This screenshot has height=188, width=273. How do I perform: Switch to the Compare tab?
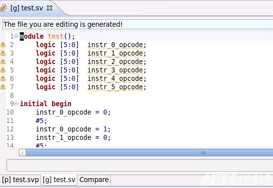pyautogui.click(x=94, y=180)
